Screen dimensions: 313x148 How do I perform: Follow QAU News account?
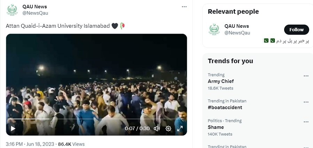(296, 30)
